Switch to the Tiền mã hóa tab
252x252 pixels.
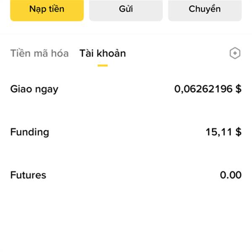39,53
